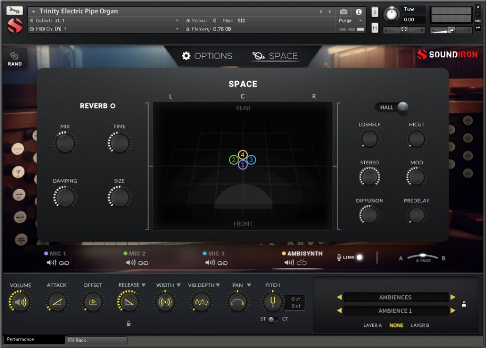Solo the instrument with S button
The height and width of the screenshot is (348, 486).
click(375, 12)
